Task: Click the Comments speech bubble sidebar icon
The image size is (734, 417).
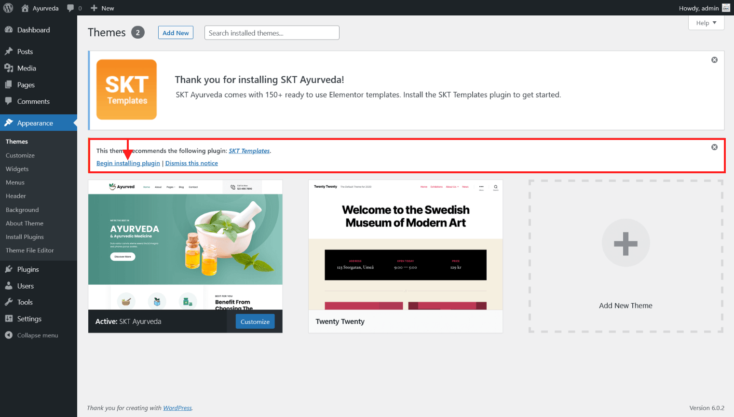Action: [9, 101]
